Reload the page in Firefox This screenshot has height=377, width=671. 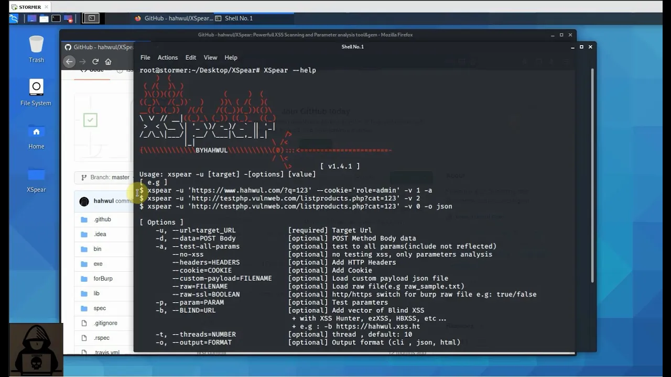(95, 61)
